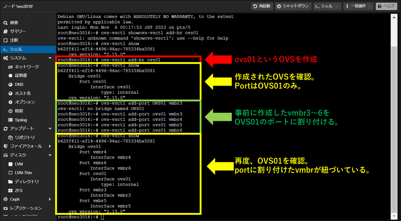Click the power icon on シャットダウン button
This screenshot has height=221, width=401.
pyautogui.click(x=279, y=6)
